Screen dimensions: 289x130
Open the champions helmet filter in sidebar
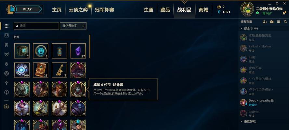tap(7, 45)
